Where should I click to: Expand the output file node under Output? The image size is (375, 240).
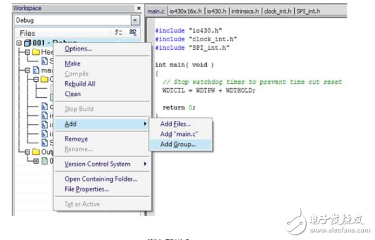point(36,161)
